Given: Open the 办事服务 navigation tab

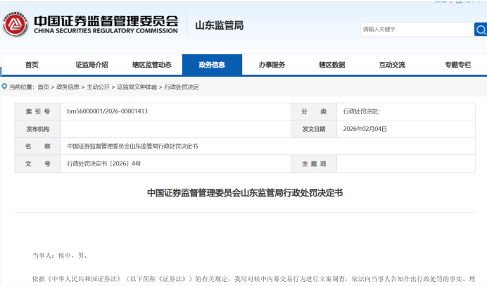Looking at the screenshot, I should [272, 65].
